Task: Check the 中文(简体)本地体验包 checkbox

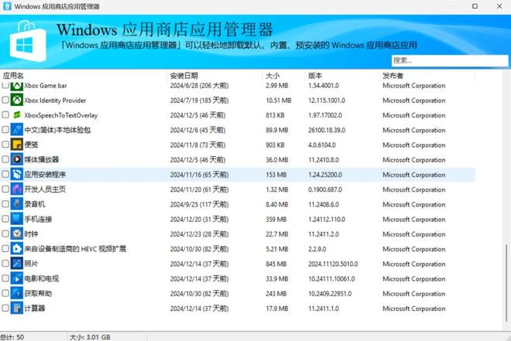Action: (5, 130)
